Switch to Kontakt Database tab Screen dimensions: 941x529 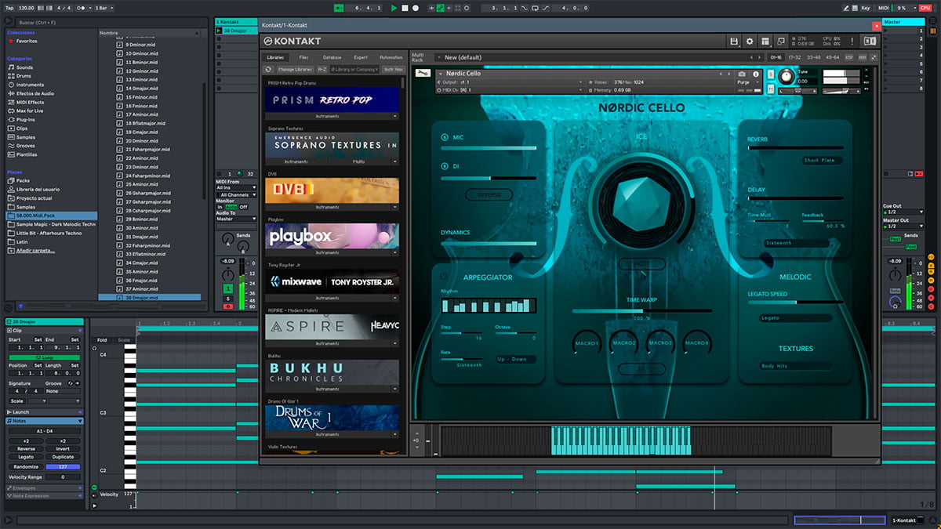[332, 57]
